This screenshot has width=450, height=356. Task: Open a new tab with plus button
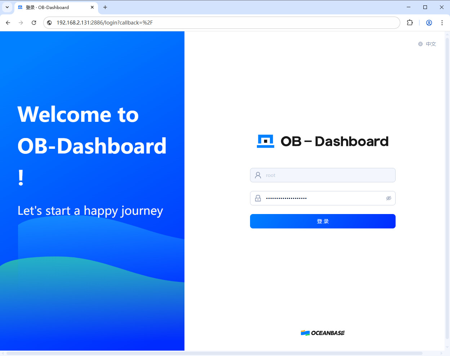coord(105,7)
